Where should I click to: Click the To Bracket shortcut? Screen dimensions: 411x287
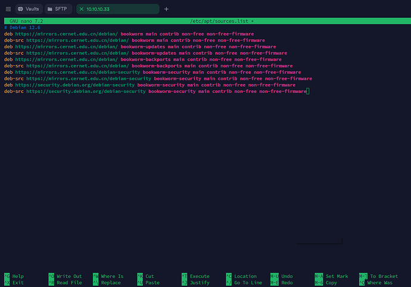[x=379, y=276]
